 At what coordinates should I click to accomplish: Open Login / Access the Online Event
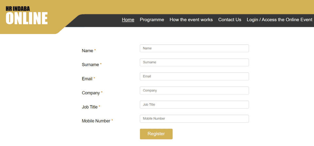pos(279,20)
